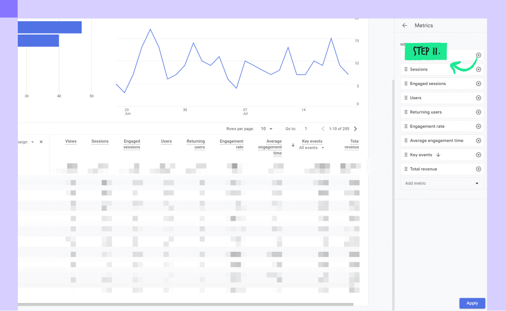This screenshot has height=311, width=506.
Task: Select the Engaged sessions metric row
Action: point(442,83)
